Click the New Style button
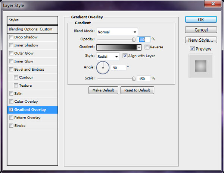 (x=201, y=40)
